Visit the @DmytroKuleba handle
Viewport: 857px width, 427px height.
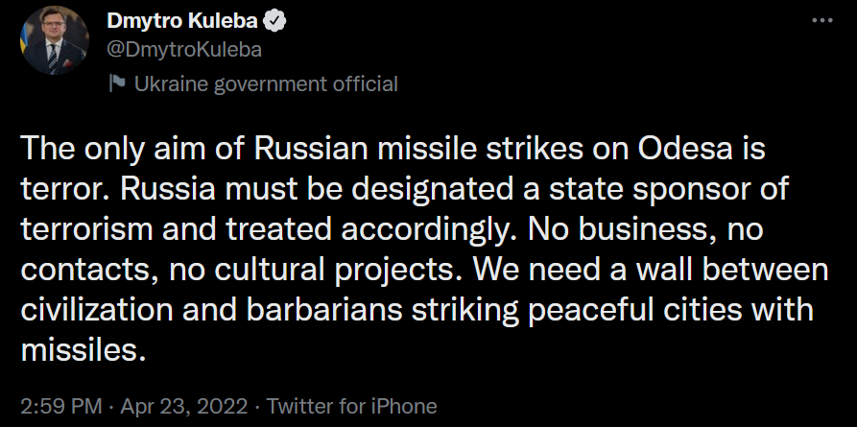[x=184, y=50]
